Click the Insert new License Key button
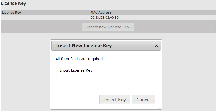The width and height of the screenshot is (217, 111). (x=108, y=27)
